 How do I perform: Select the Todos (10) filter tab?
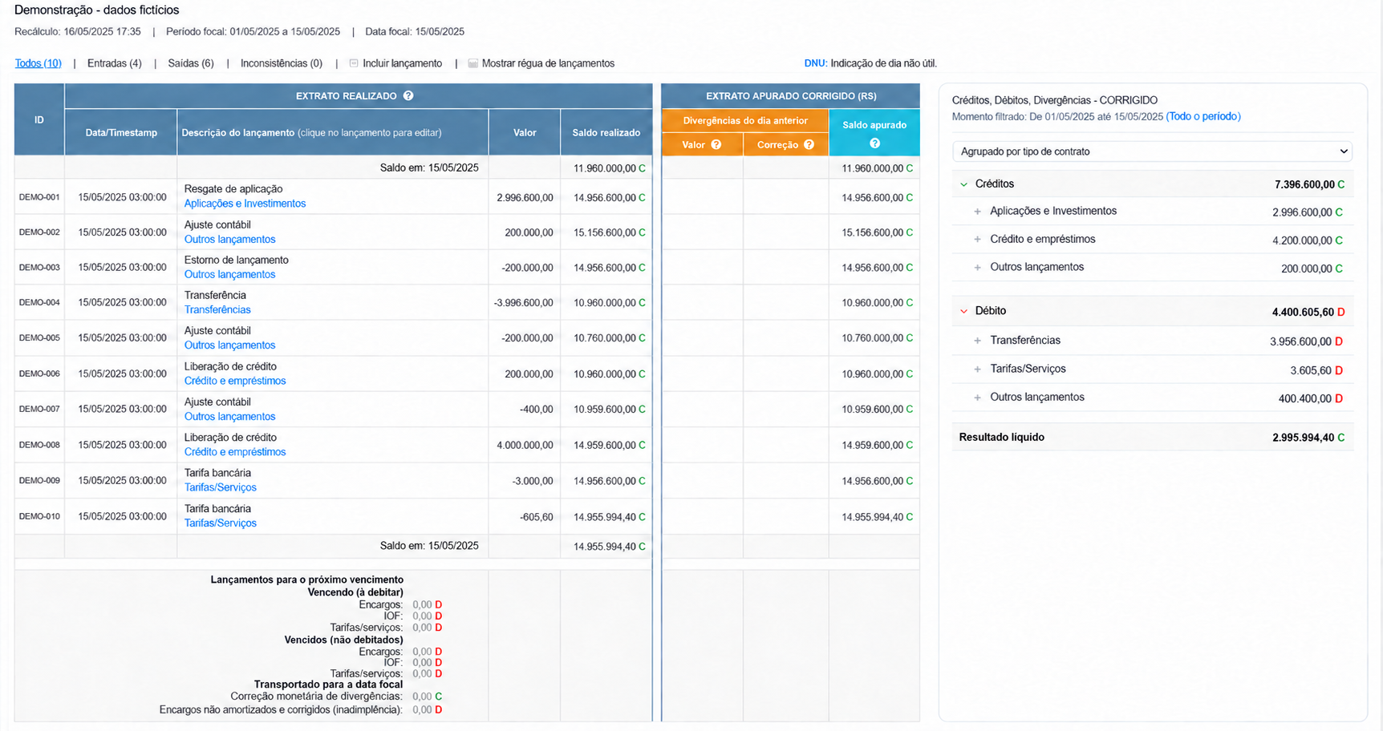(38, 63)
